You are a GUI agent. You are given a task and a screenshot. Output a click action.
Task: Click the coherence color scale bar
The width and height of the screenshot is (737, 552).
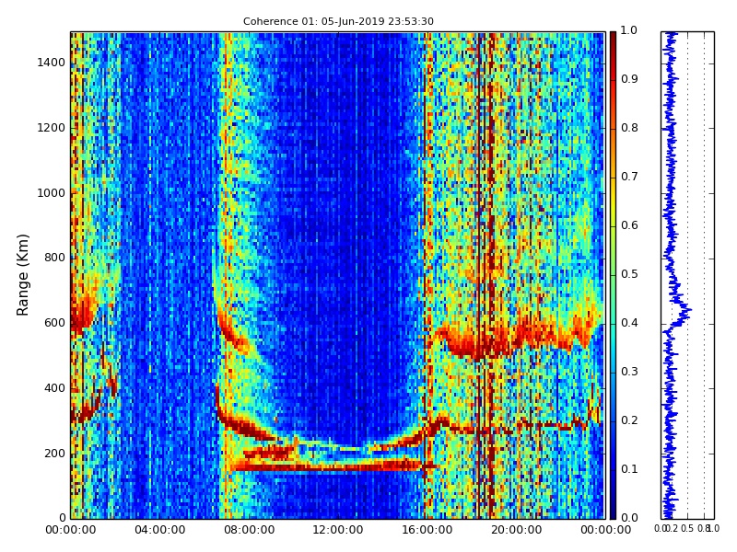(x=613, y=275)
